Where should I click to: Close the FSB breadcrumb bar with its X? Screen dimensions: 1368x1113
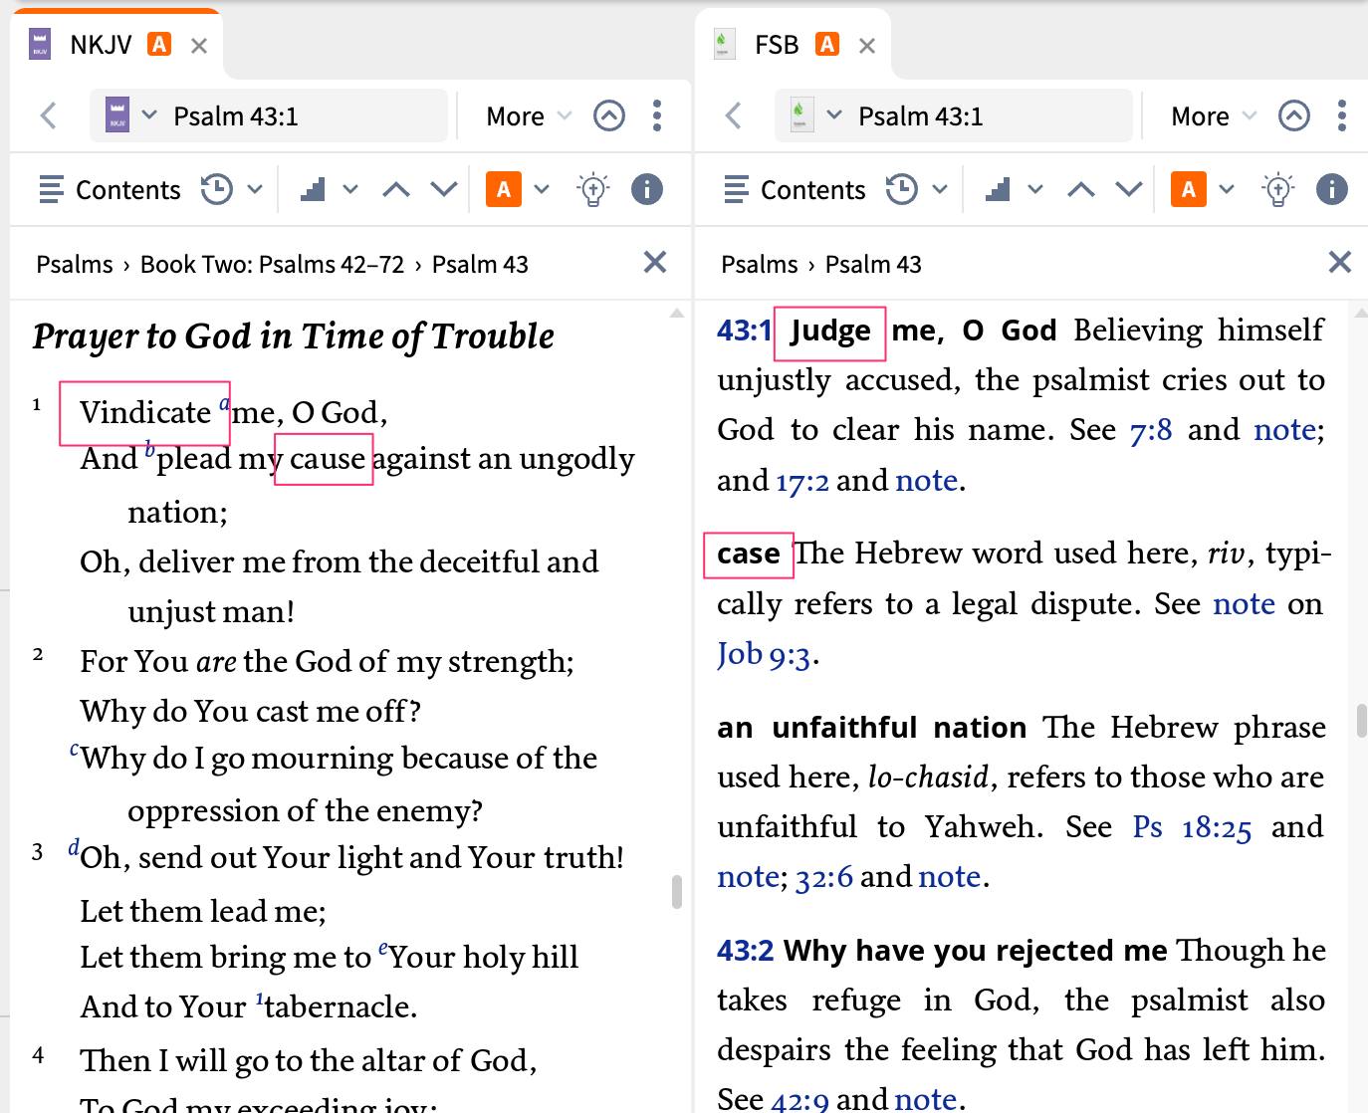pyautogui.click(x=1340, y=262)
